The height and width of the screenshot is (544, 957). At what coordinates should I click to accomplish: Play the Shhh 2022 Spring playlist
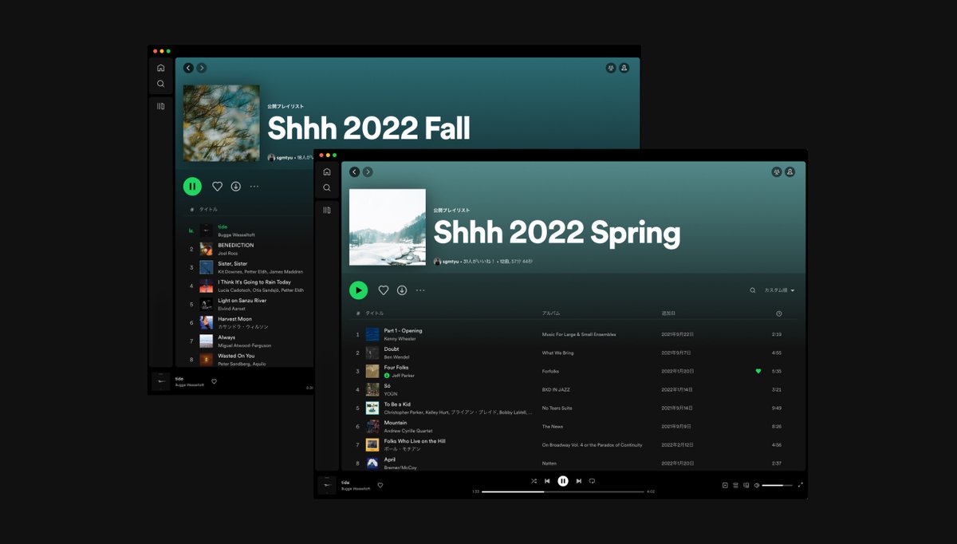(359, 290)
